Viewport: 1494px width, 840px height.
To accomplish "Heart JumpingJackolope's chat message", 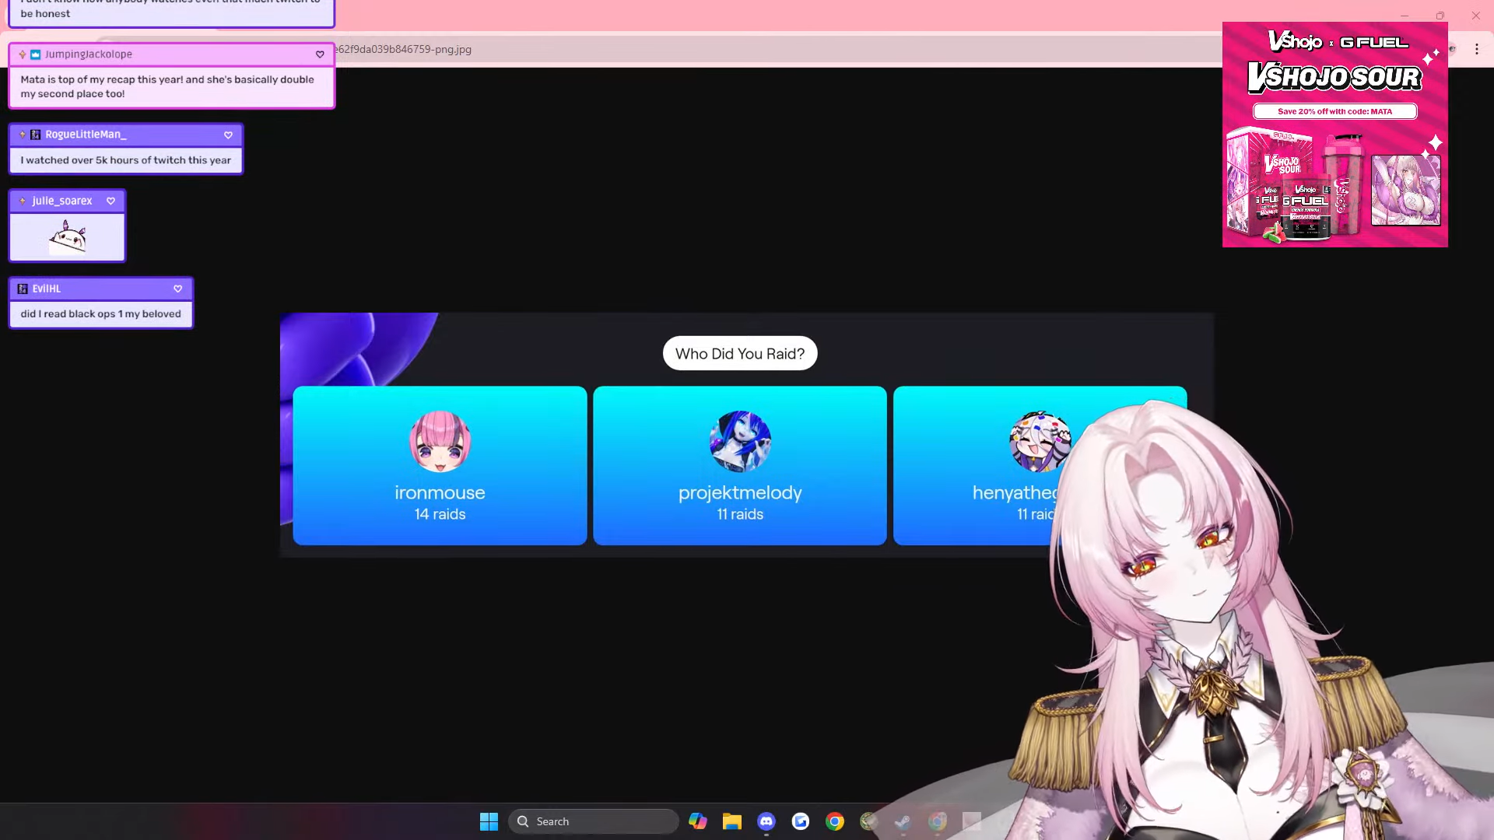I will click(x=320, y=54).
